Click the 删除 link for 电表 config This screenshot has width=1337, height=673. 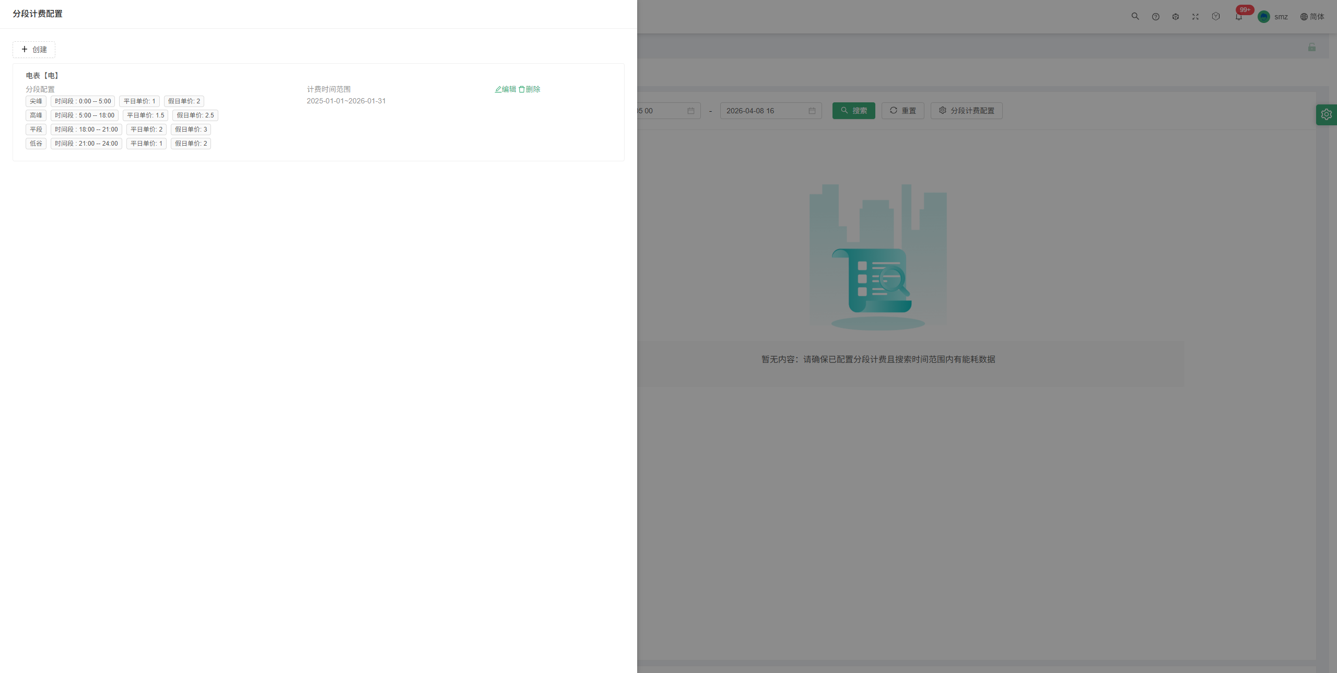pyautogui.click(x=530, y=89)
